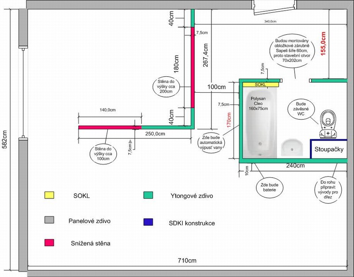This screenshot has height=277, width=354.
Task: Pick the gray Panelové zdivo legend swatch
Action: click(x=49, y=219)
